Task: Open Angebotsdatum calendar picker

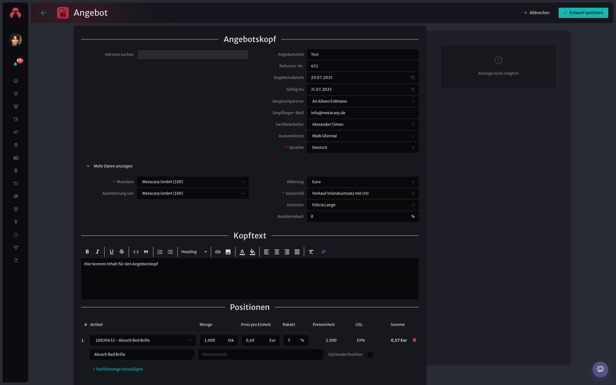Action: [413, 78]
